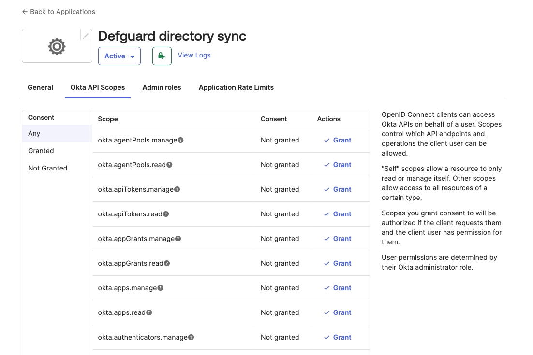
Task: Select the Any consent filter
Action: 34,133
